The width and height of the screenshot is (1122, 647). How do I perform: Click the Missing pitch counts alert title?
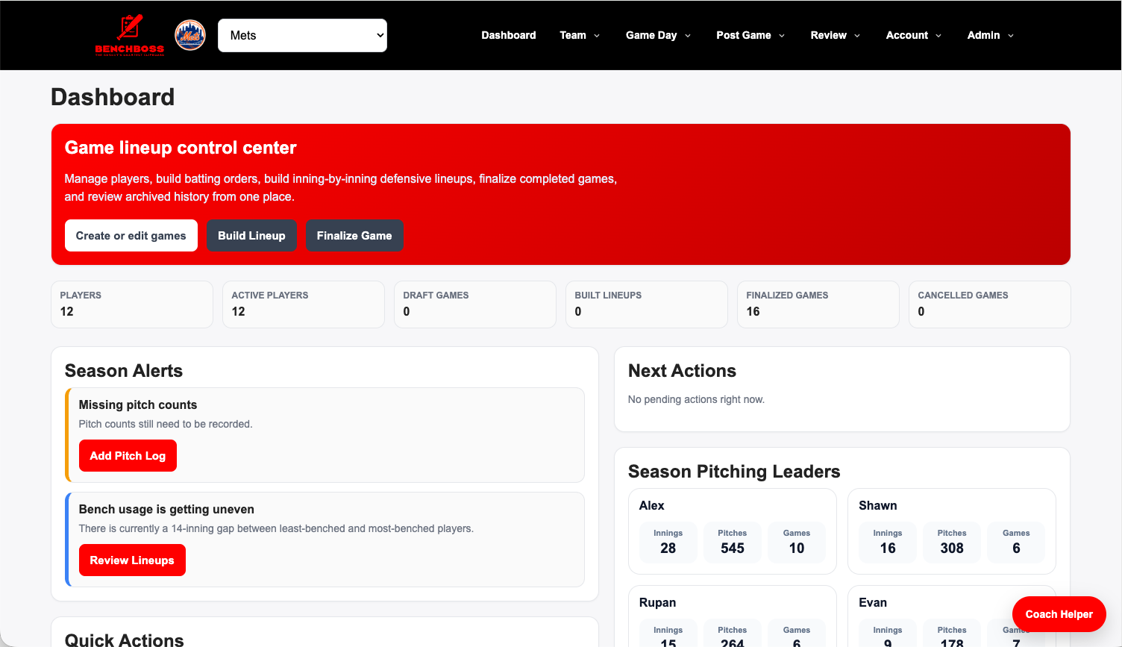pyautogui.click(x=138, y=404)
